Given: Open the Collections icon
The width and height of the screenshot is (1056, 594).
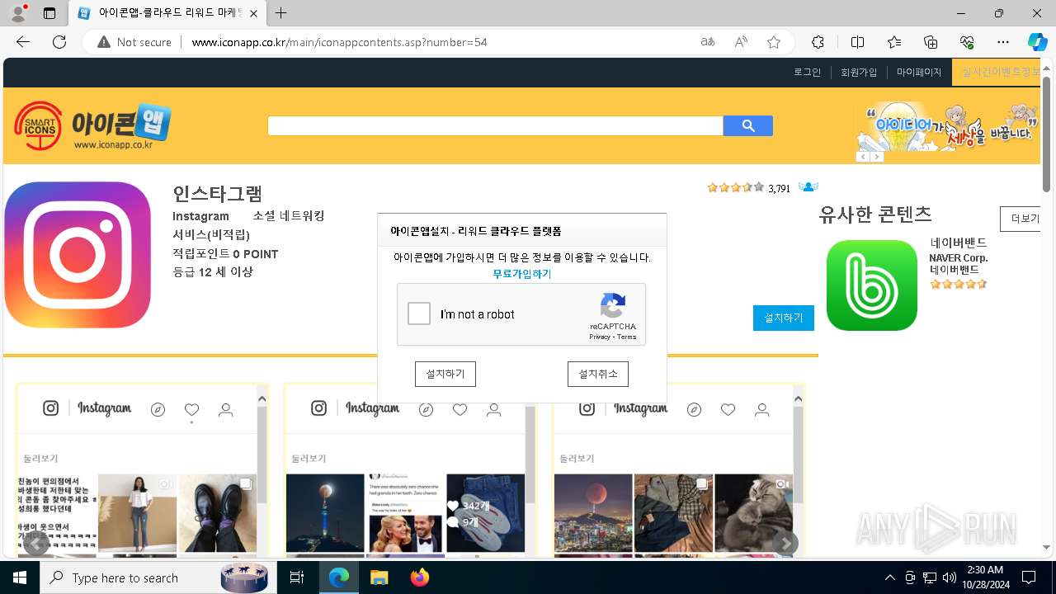Looking at the screenshot, I should click(x=931, y=42).
